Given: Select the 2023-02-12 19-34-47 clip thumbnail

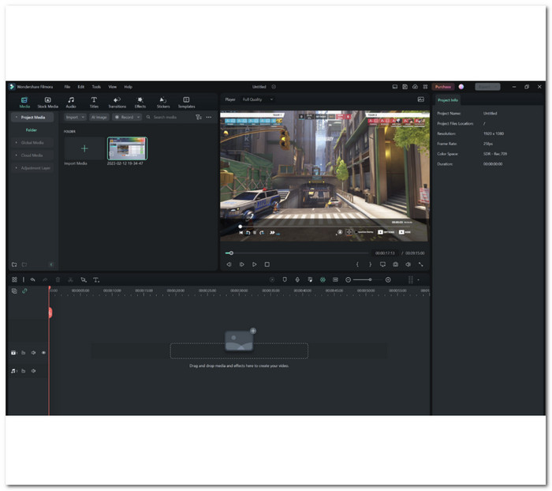Looking at the screenshot, I should 127,148.
